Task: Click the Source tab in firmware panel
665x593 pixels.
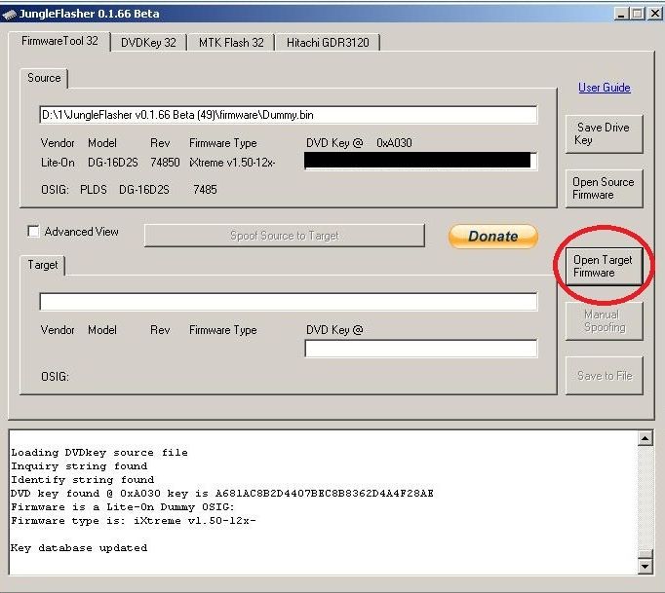Action: click(x=44, y=78)
